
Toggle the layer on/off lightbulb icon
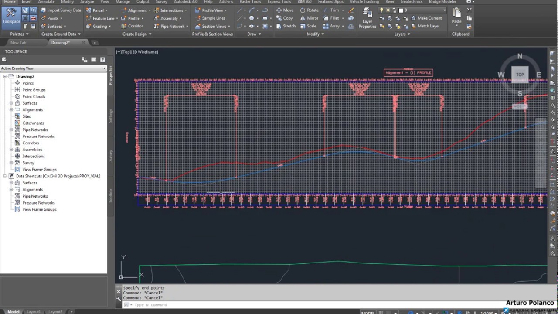[382, 10]
